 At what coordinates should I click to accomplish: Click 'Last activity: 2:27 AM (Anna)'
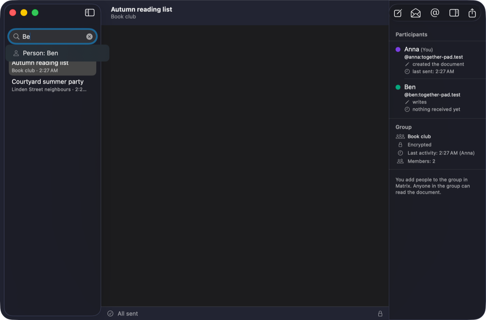(x=441, y=153)
